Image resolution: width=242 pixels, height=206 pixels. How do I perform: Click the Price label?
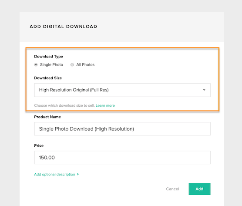tap(39, 145)
